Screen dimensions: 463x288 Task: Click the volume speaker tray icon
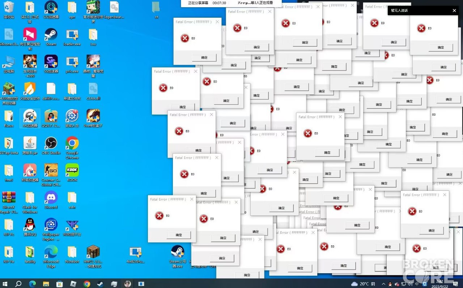(x=410, y=284)
